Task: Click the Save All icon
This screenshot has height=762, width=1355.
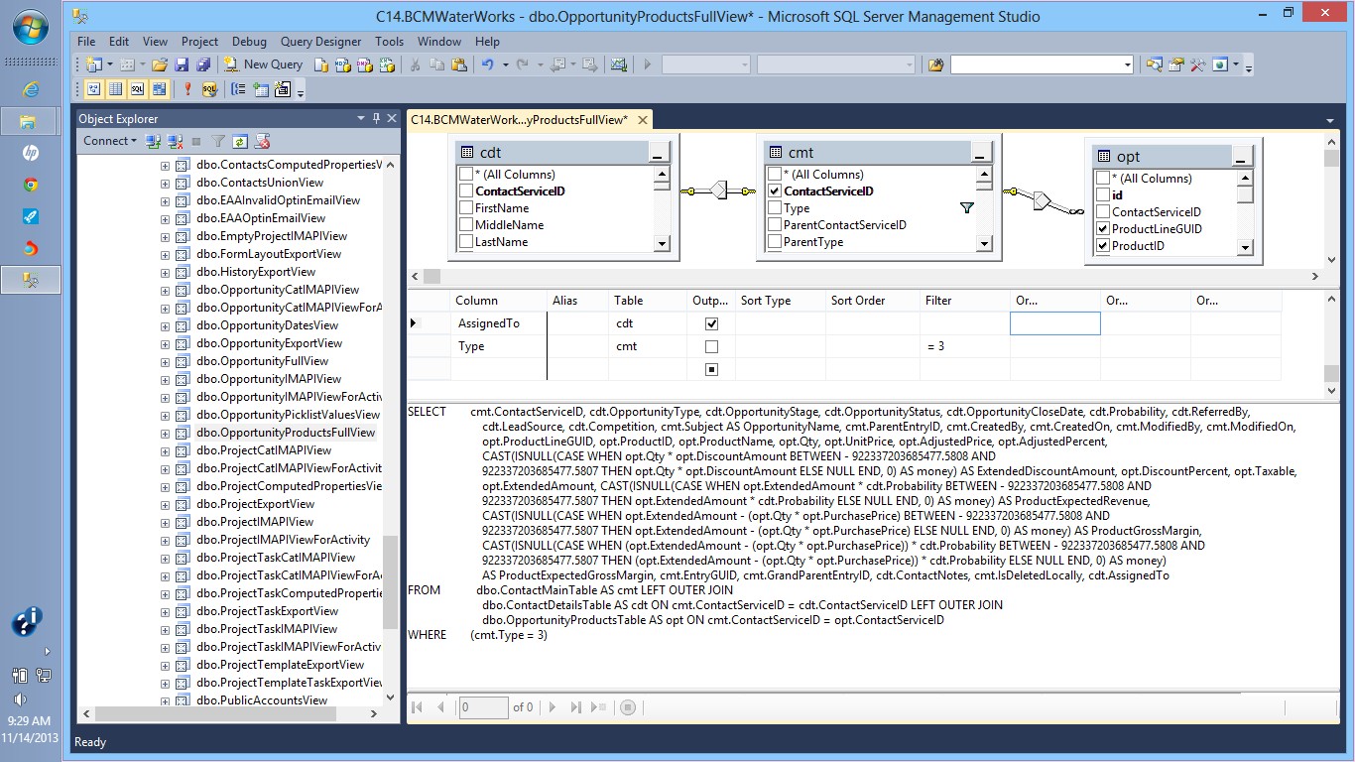Action: [203, 64]
